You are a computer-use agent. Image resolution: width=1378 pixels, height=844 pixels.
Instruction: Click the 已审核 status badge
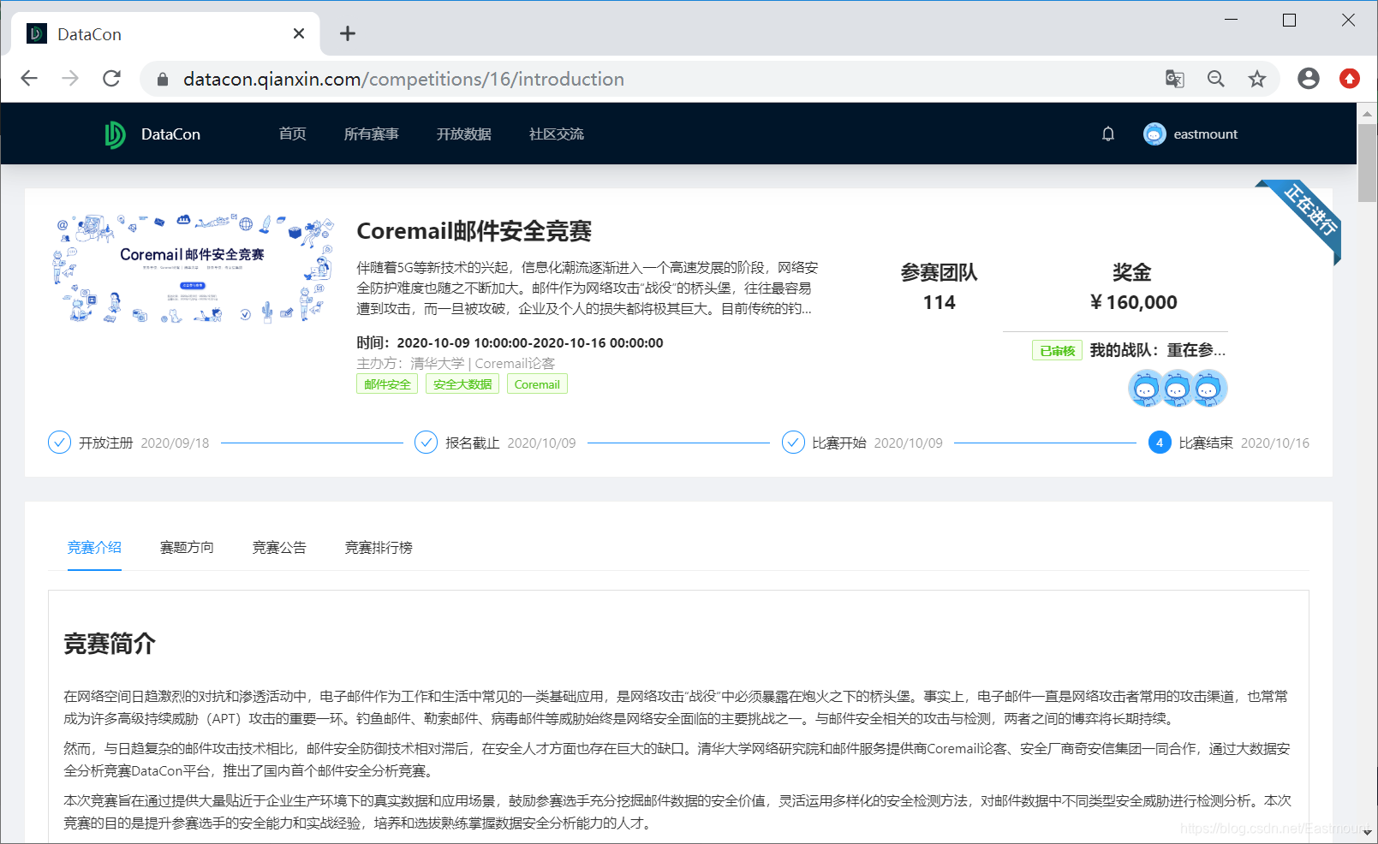[1057, 351]
